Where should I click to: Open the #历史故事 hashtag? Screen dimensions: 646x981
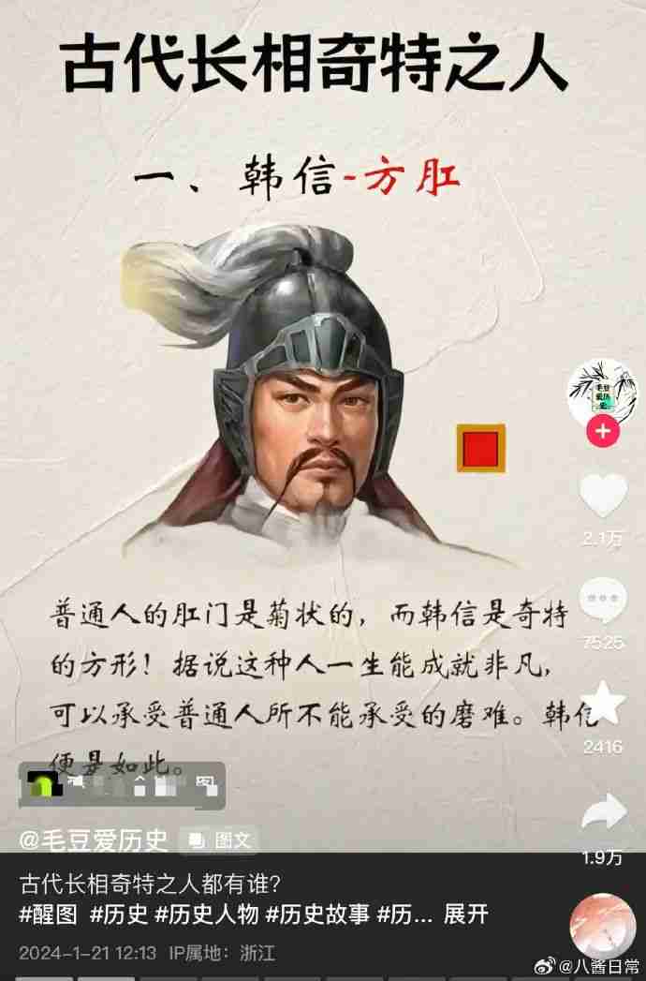(318, 914)
